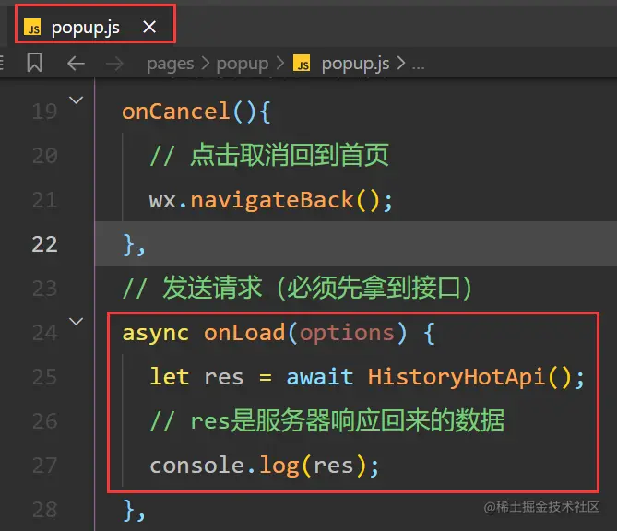Click 'navigateBack' method call
The image size is (617, 531).
[x=272, y=200]
